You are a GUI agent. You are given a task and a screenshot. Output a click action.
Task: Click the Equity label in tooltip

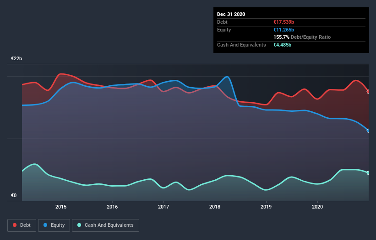click(224, 30)
